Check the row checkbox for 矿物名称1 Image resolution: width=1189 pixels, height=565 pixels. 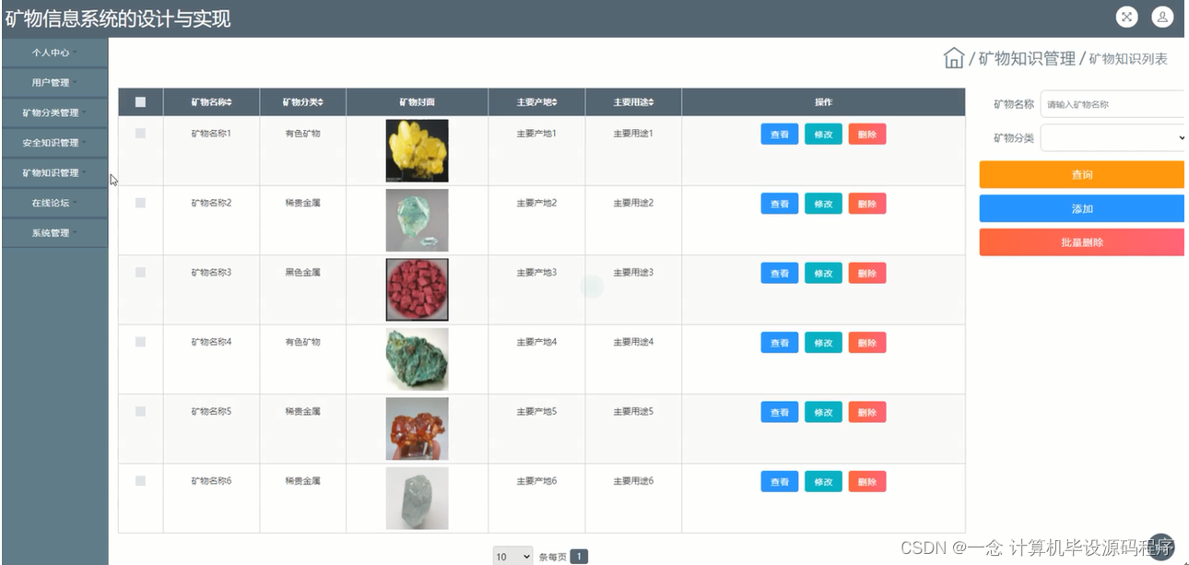click(140, 134)
